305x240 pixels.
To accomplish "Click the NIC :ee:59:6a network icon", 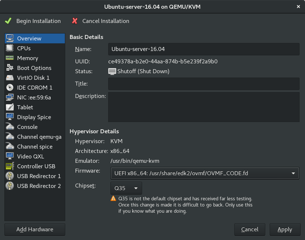I will click(10, 97).
